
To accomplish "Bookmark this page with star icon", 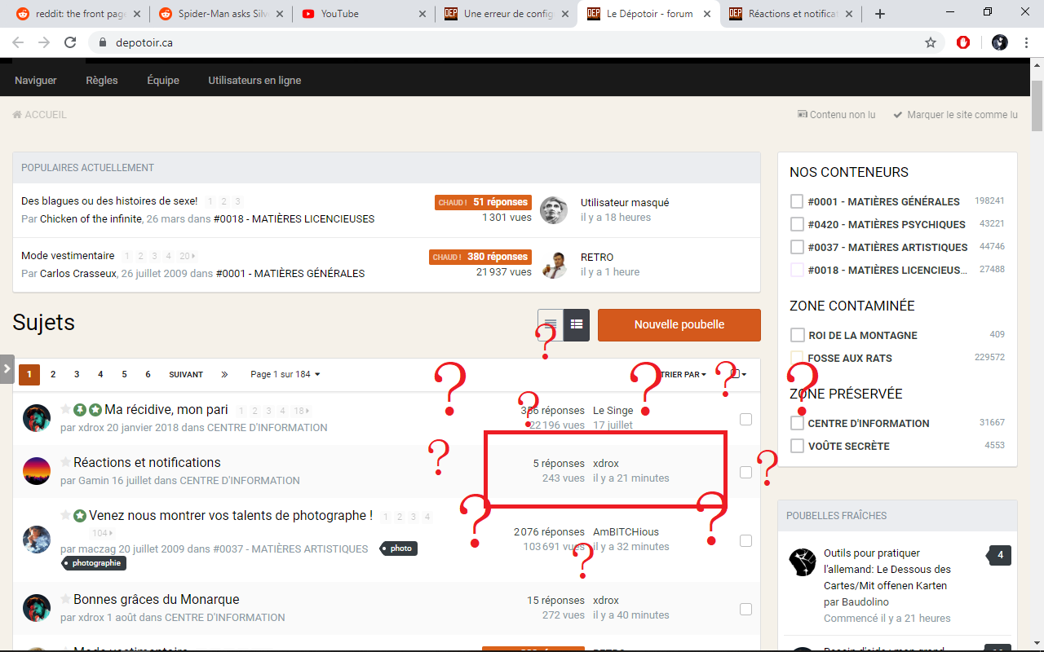I will pyautogui.click(x=930, y=42).
